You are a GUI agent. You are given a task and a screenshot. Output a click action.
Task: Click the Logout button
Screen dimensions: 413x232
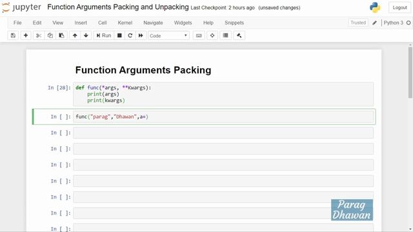(399, 8)
